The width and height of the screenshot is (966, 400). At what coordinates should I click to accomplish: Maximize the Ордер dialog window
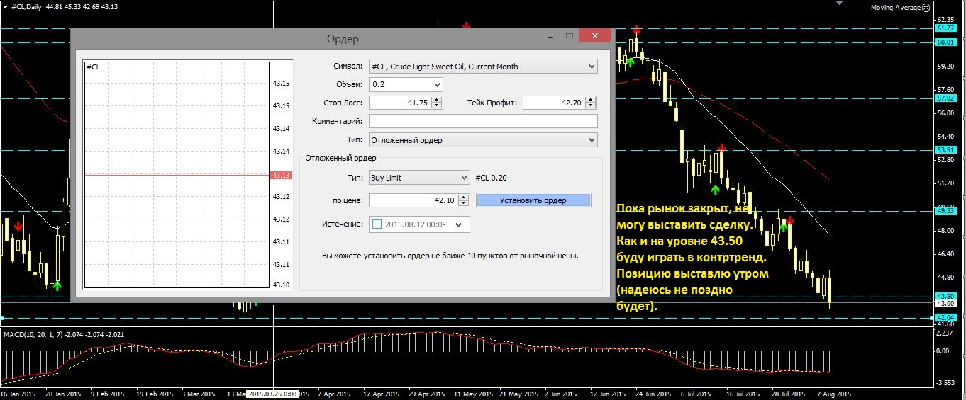[569, 35]
